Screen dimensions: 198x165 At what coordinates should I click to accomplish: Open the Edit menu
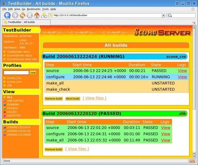10,9
